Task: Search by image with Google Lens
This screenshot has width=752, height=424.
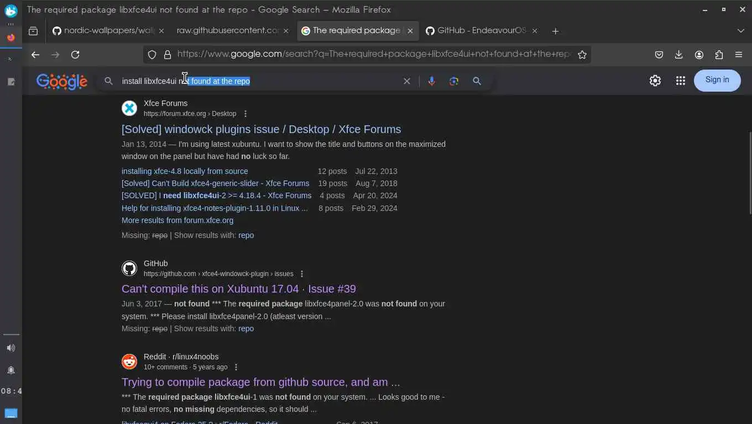Action: [454, 81]
